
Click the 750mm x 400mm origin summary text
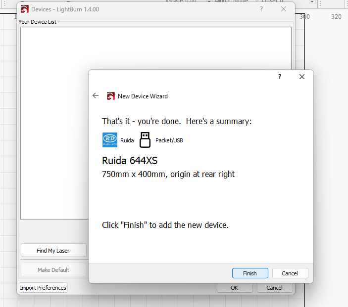pos(168,174)
